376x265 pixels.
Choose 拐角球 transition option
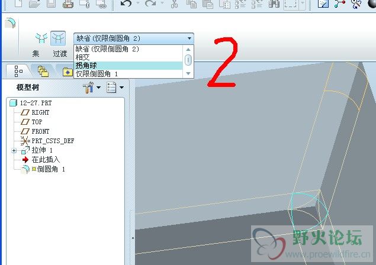(x=128, y=66)
